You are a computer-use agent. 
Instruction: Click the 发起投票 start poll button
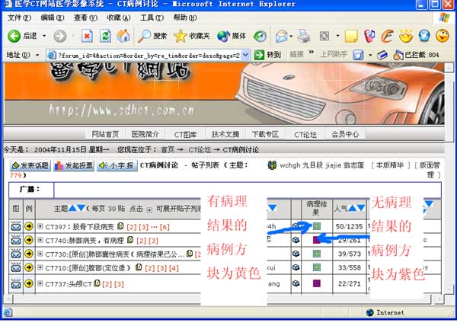click(74, 165)
